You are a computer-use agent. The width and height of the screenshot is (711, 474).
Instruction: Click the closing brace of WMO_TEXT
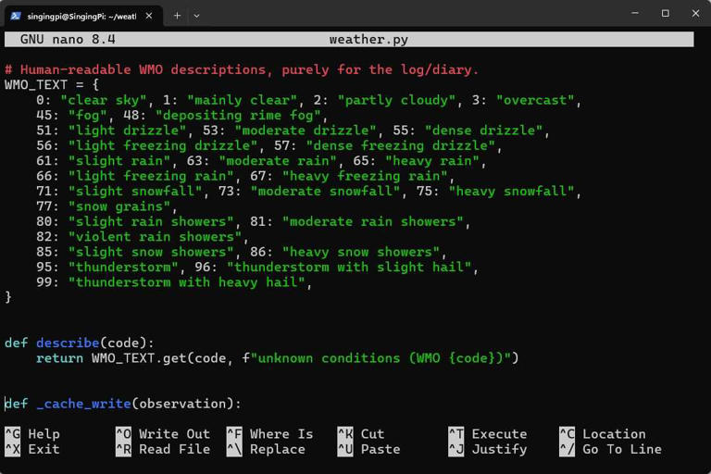[8, 297]
